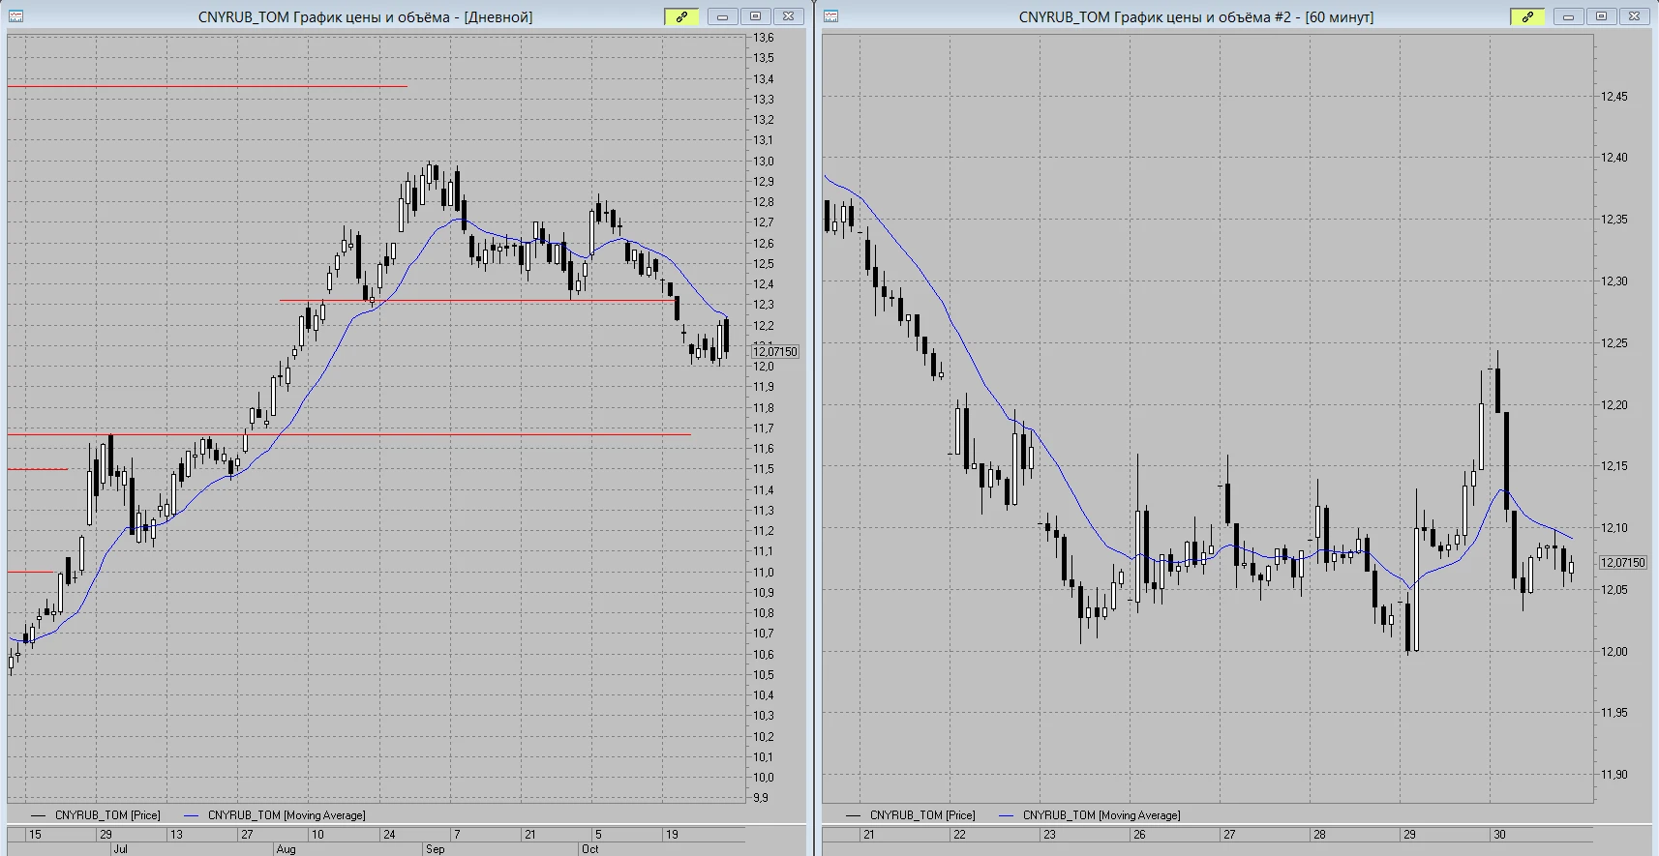This screenshot has height=856, width=1659.
Task: Click the CNYRUB_TOM [Price] legend in the daily chart
Action: [x=107, y=815]
